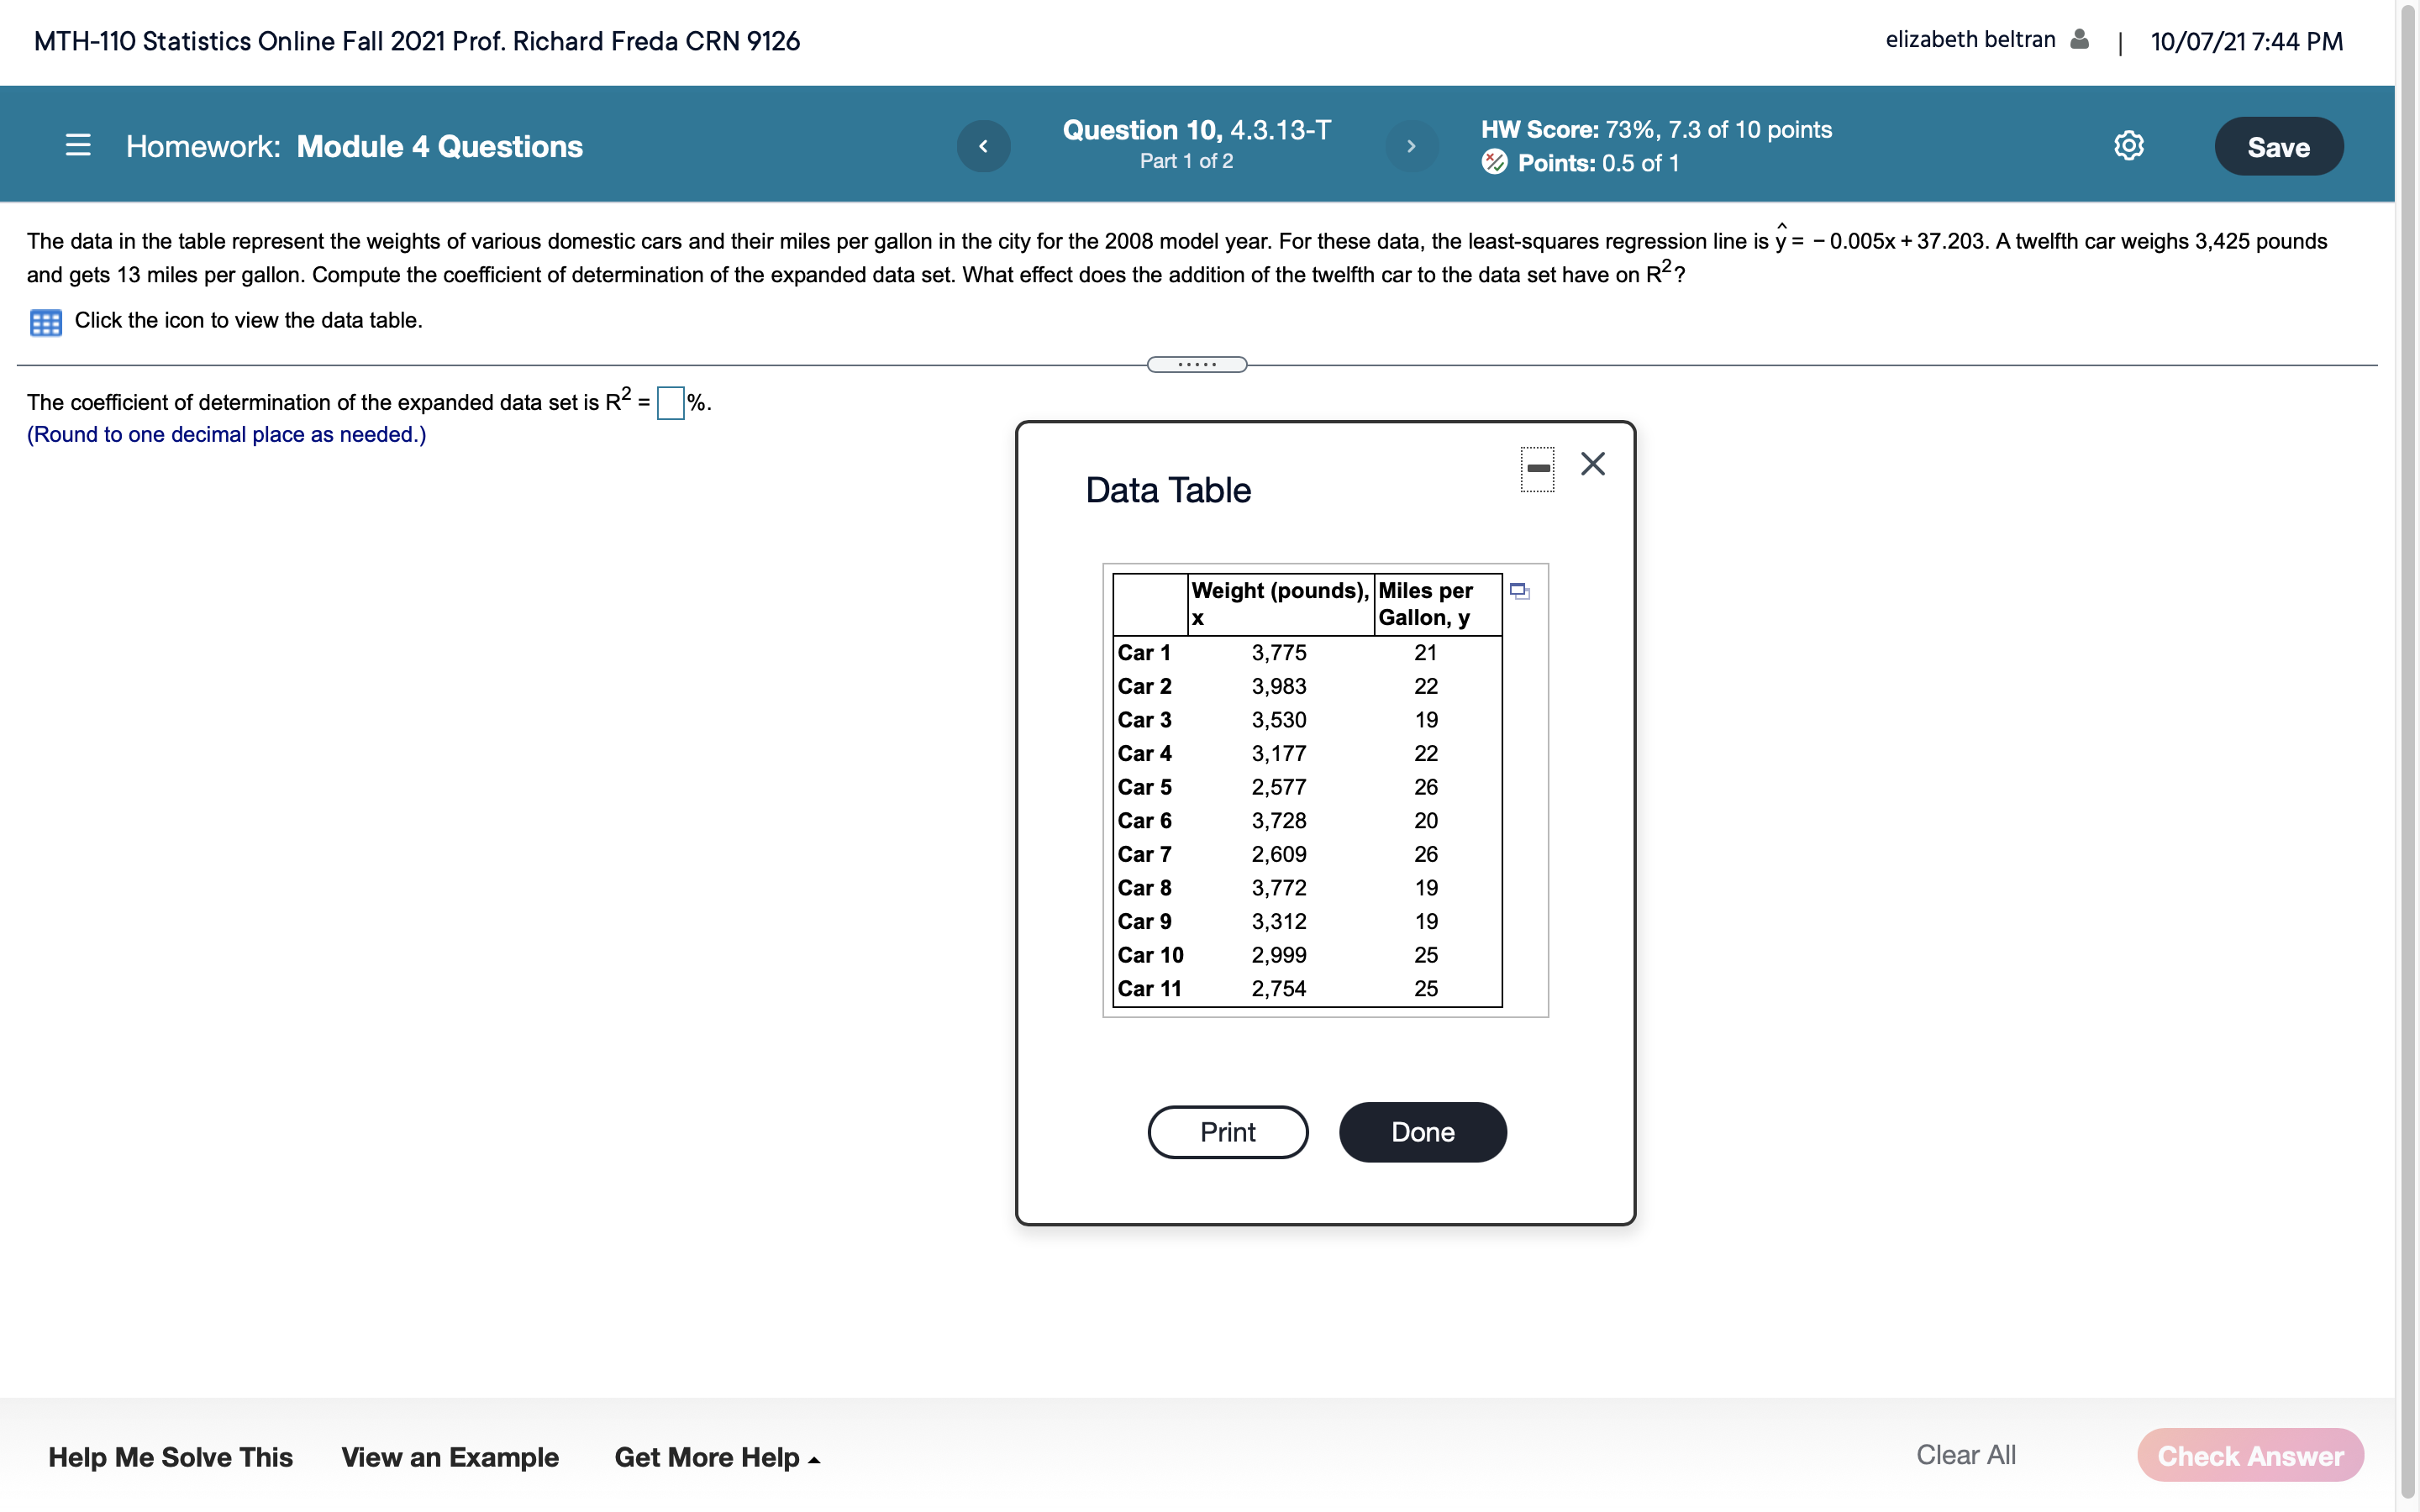Minimize the Data Table popup
Screen dimensions: 2420x1512
tap(1537, 468)
